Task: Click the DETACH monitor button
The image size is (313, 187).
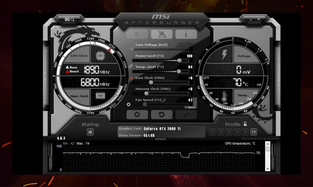Action: pyautogui.click(x=160, y=139)
